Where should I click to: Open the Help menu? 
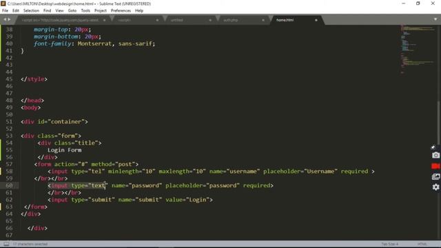[139, 11]
